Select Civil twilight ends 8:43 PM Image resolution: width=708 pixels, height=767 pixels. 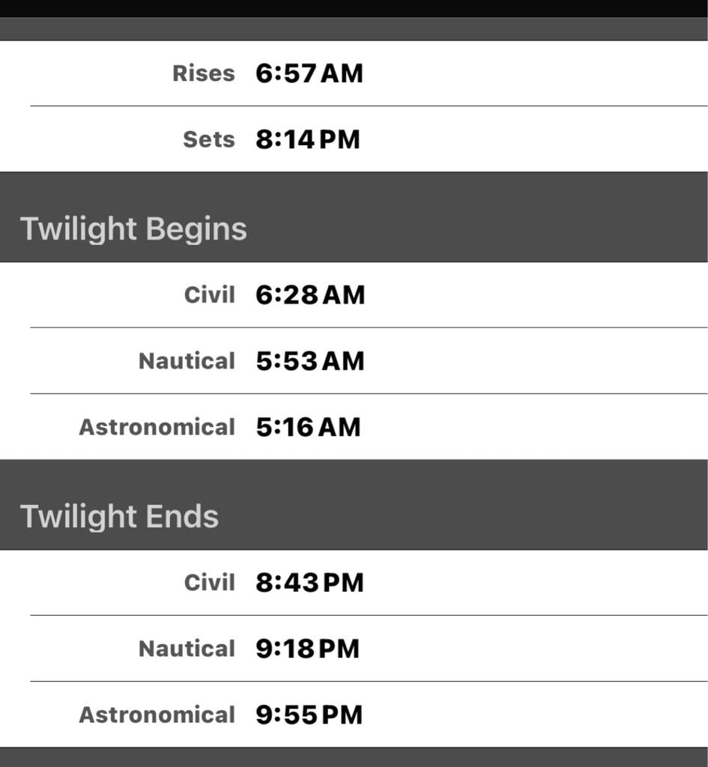[x=354, y=583]
